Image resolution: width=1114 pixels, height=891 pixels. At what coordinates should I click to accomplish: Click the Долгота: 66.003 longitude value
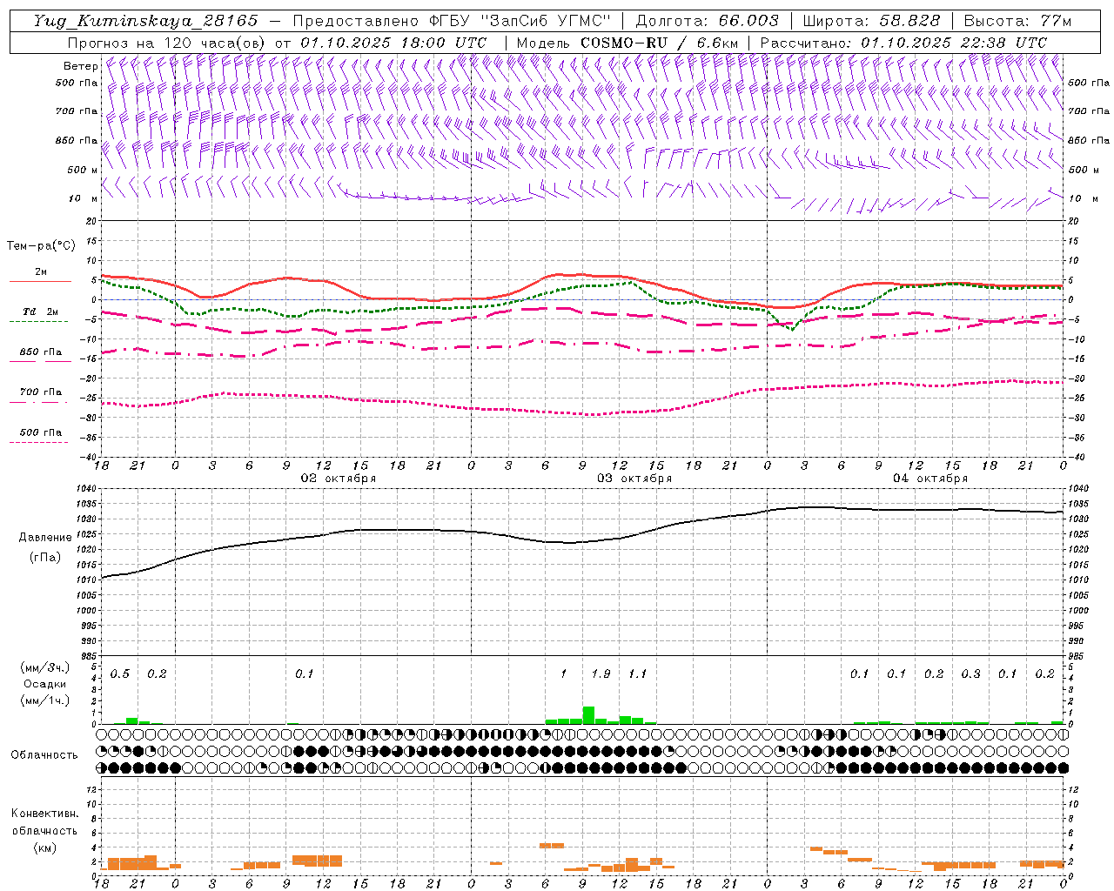point(708,21)
